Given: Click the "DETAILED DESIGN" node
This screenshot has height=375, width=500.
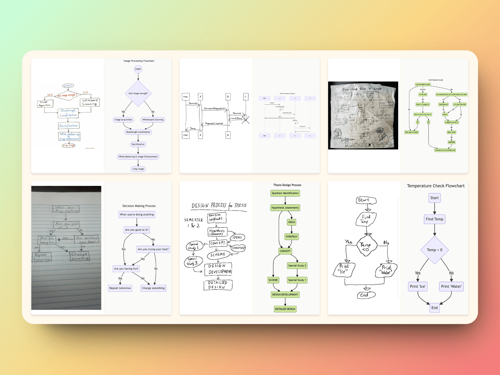Looking at the screenshot, I should [285, 309].
